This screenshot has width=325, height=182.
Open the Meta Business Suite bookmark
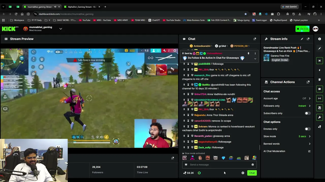194,20
